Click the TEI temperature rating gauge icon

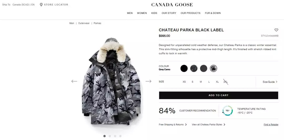(x=227, y=111)
